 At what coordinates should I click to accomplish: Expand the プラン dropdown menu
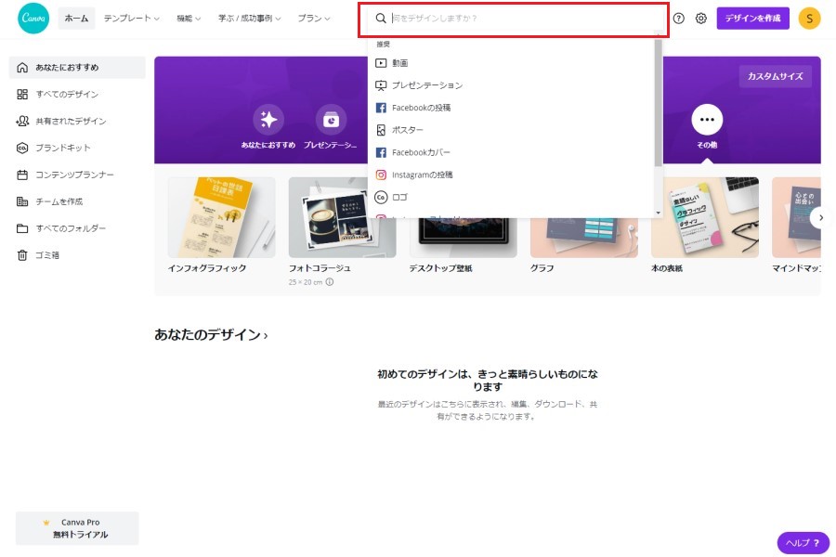coord(314,19)
